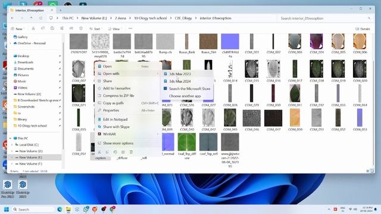Open File Explorer from the taskbar
The image size is (381, 214).
tap(68, 209)
